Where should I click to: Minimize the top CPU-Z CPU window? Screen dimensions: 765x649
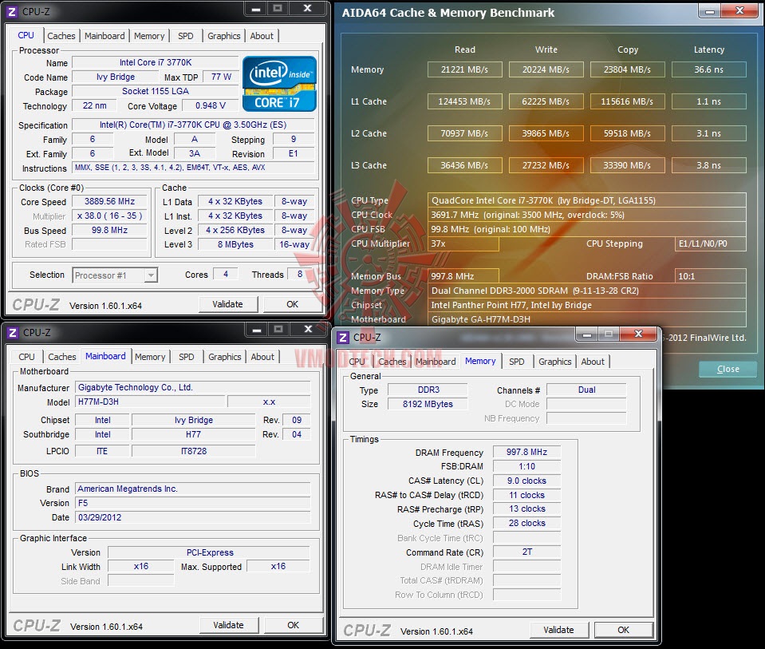click(257, 8)
